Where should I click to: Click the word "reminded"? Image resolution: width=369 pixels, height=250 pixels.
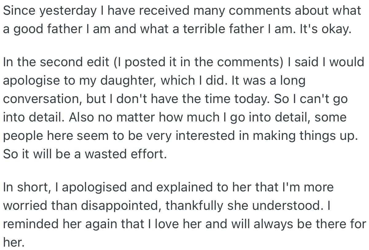[29, 224]
